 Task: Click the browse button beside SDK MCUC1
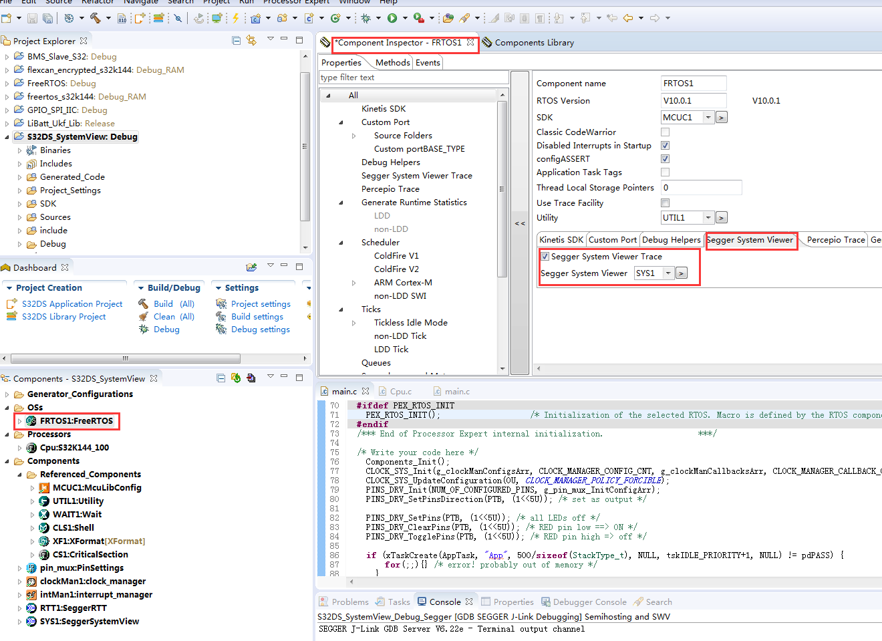tap(722, 118)
